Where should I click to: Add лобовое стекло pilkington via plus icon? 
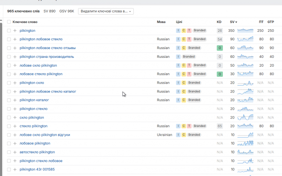click(x=15, y=74)
